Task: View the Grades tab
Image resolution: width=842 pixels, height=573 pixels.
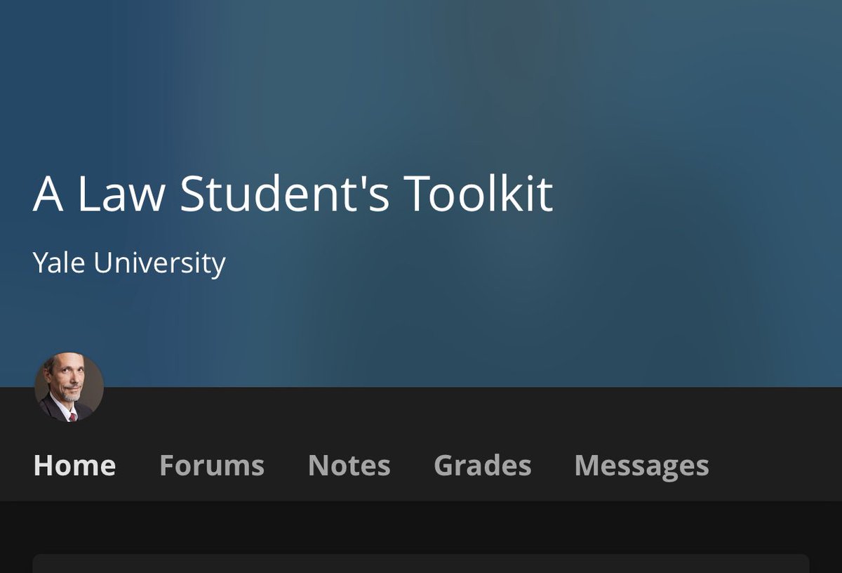Action: click(483, 466)
